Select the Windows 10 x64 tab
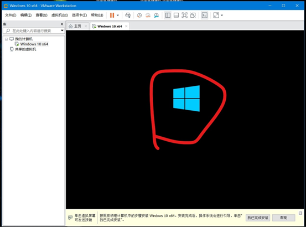The image size is (306, 227). click(110, 26)
